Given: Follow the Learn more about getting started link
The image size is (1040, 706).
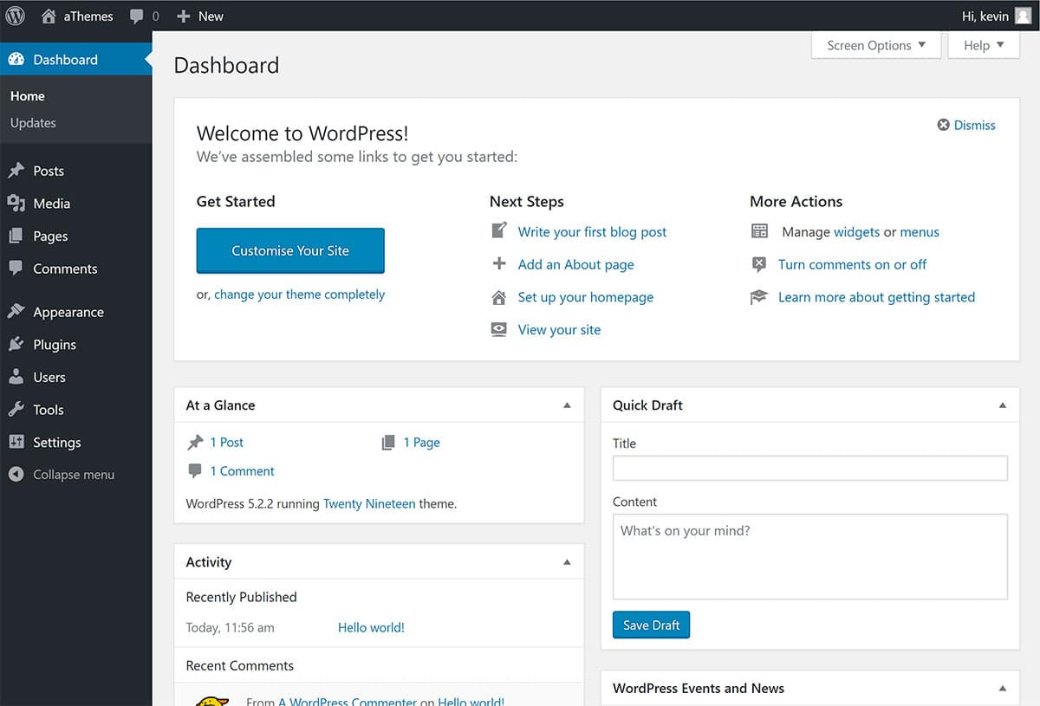Looking at the screenshot, I should pos(877,297).
